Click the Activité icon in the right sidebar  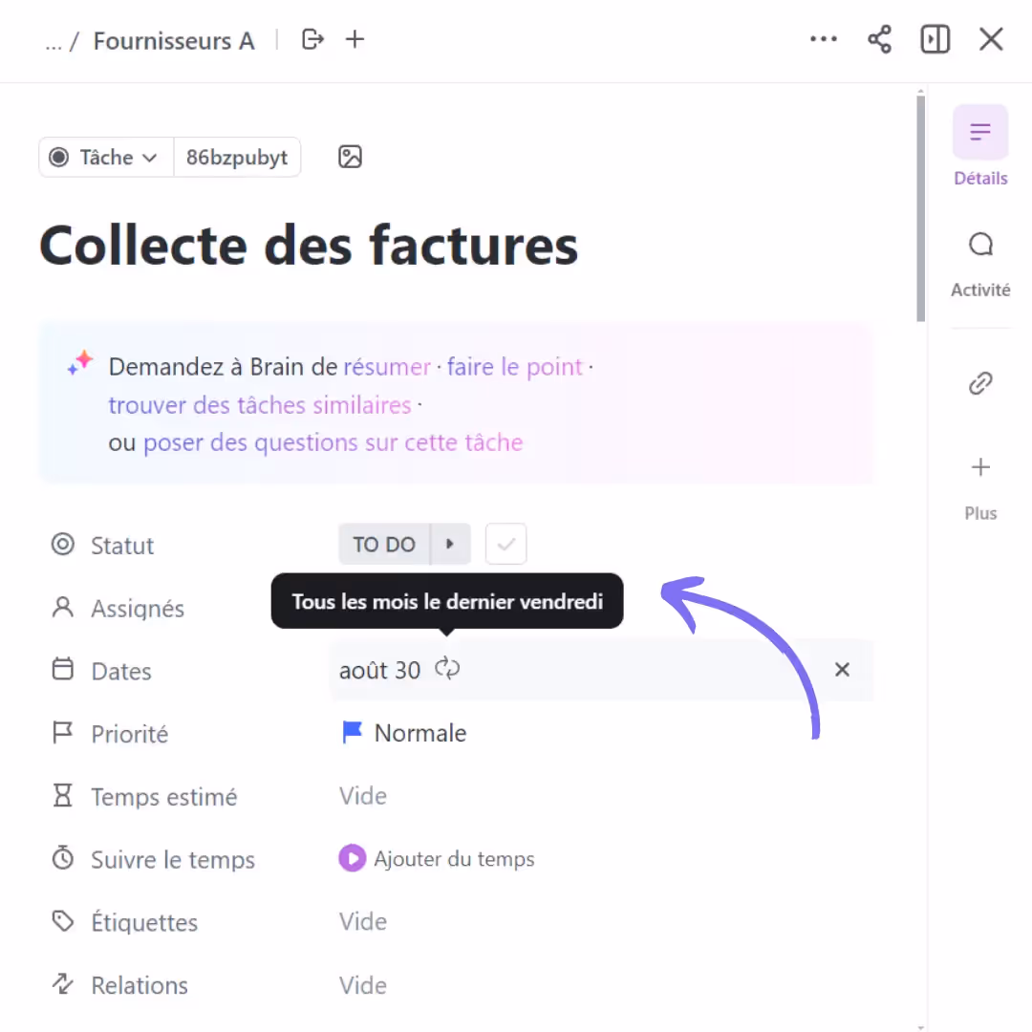tap(980, 245)
